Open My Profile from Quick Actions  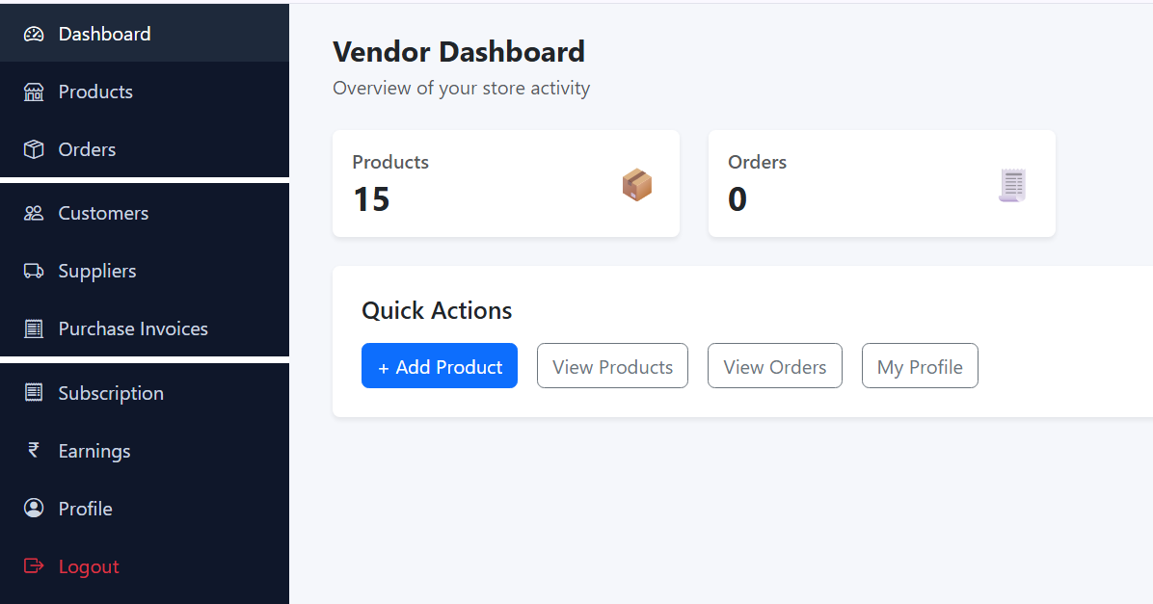point(920,366)
